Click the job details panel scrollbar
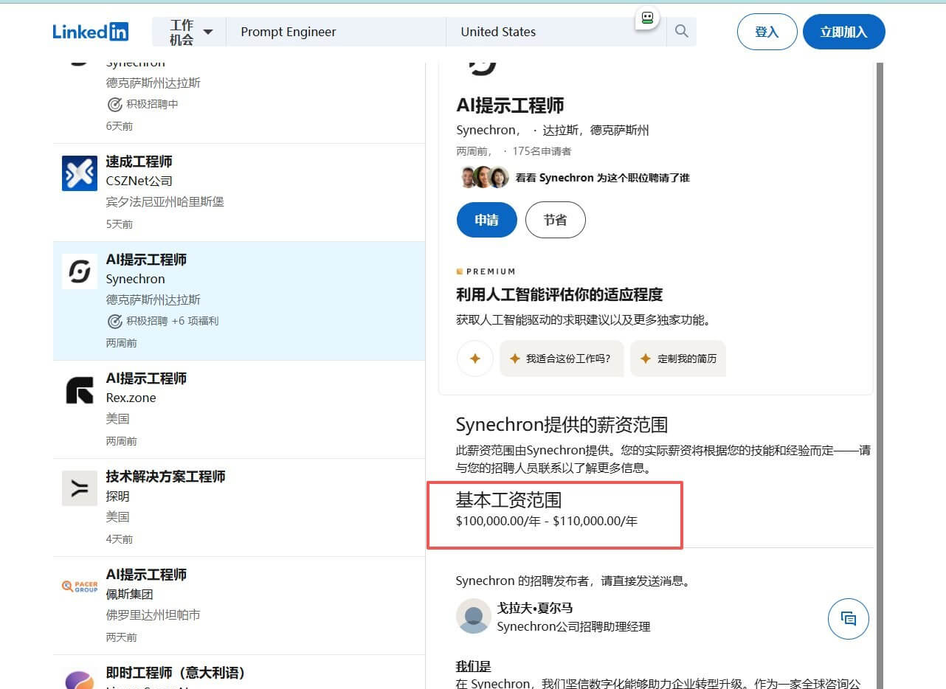This screenshot has width=946, height=689. (x=879, y=375)
